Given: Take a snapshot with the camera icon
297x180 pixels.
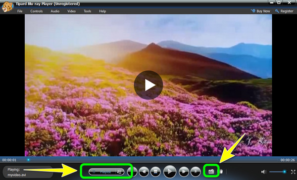Looking at the screenshot, I should click(x=211, y=172).
